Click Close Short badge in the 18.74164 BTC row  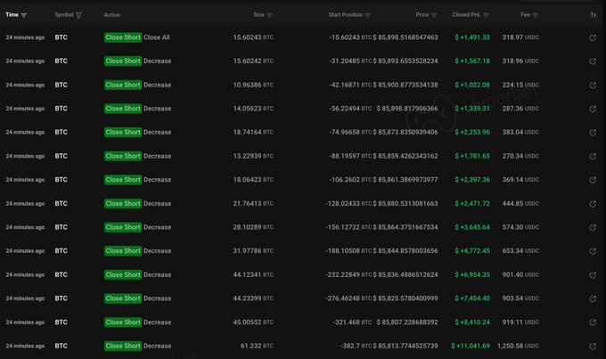point(123,132)
